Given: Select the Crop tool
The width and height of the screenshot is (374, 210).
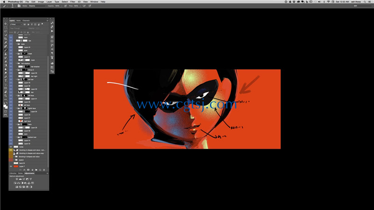Looking at the screenshot, I should 6,39.
